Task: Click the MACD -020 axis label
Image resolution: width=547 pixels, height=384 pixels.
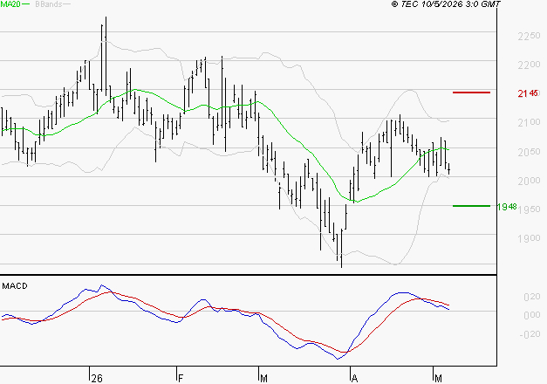Action: [530, 334]
